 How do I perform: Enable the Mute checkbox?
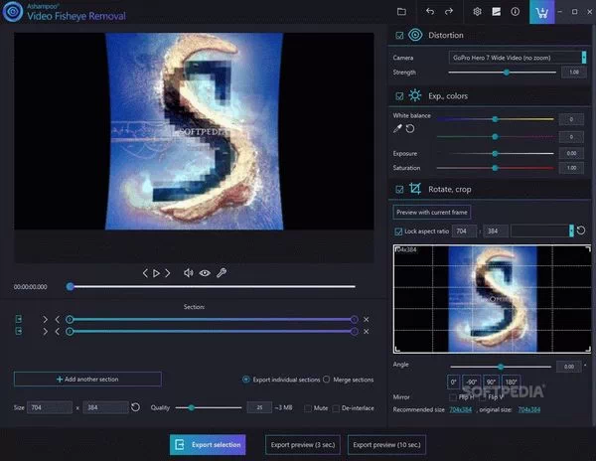tap(308, 408)
